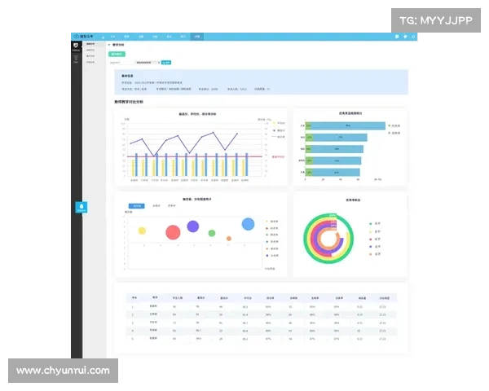Screen dimensions: 489x391
Task: Click the large red bubble in the bubble chart
Action: coord(173,233)
